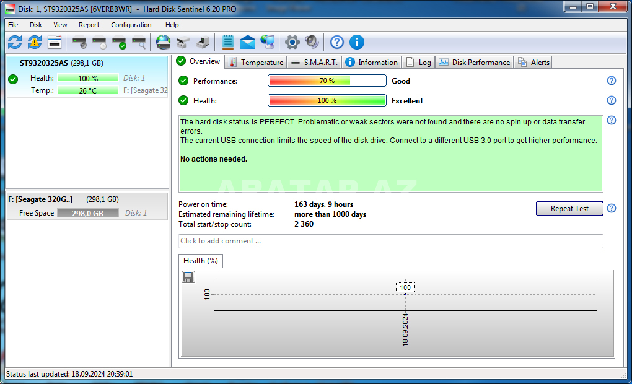
Task: Click the disk with speaker test icon
Action: (x=79, y=42)
